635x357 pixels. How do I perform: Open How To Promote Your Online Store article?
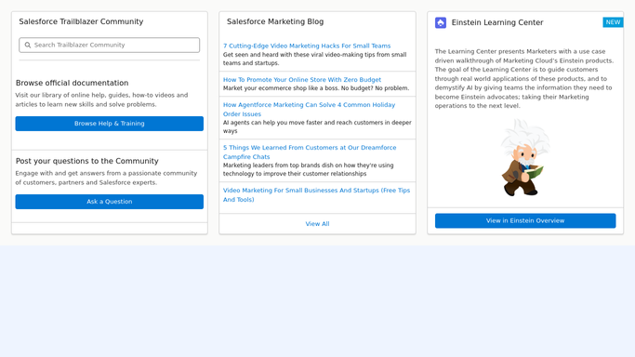(302, 80)
